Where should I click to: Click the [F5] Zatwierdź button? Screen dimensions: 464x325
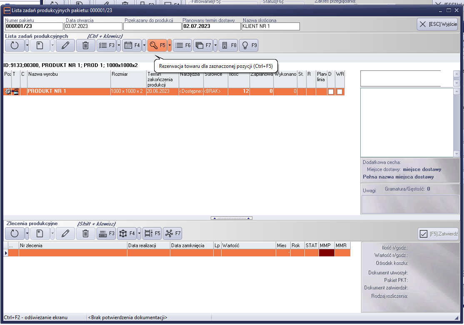(x=438, y=234)
